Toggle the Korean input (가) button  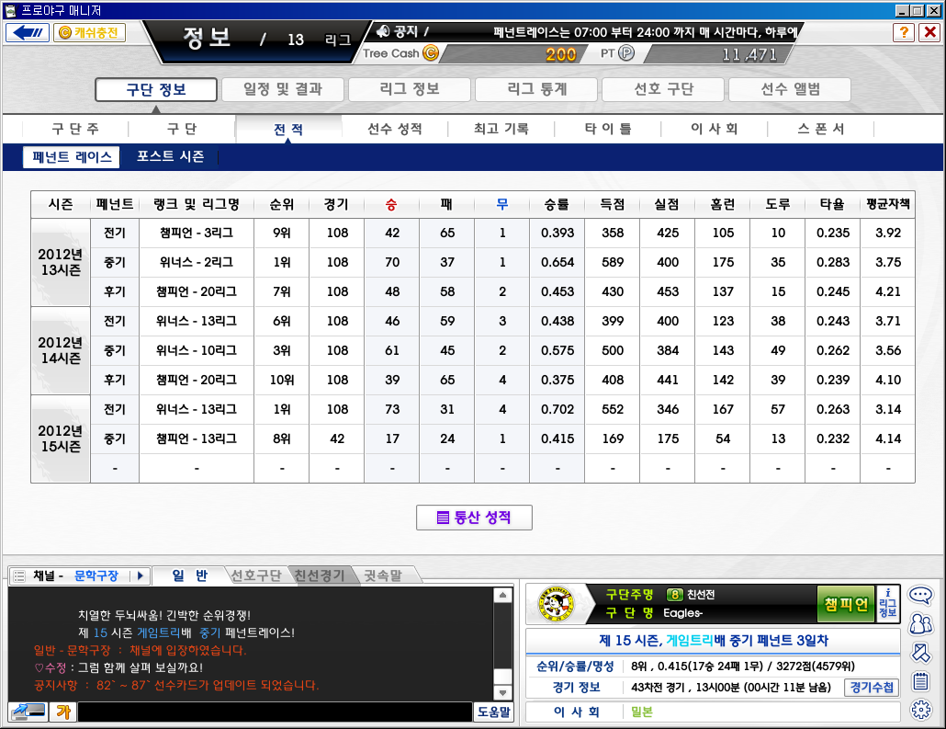62,712
